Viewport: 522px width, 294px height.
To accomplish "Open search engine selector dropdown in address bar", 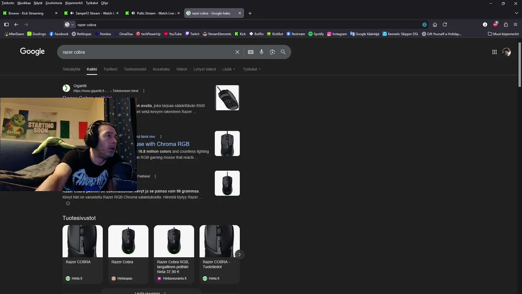I will (x=69, y=24).
